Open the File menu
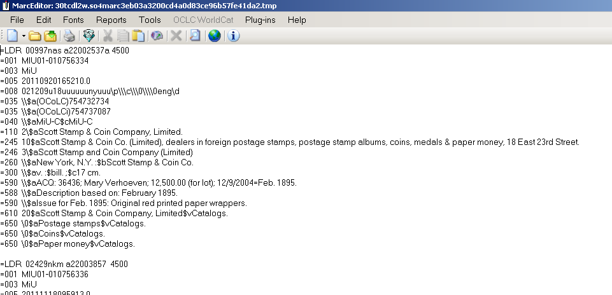The width and height of the screenshot is (612, 295). tap(17, 20)
